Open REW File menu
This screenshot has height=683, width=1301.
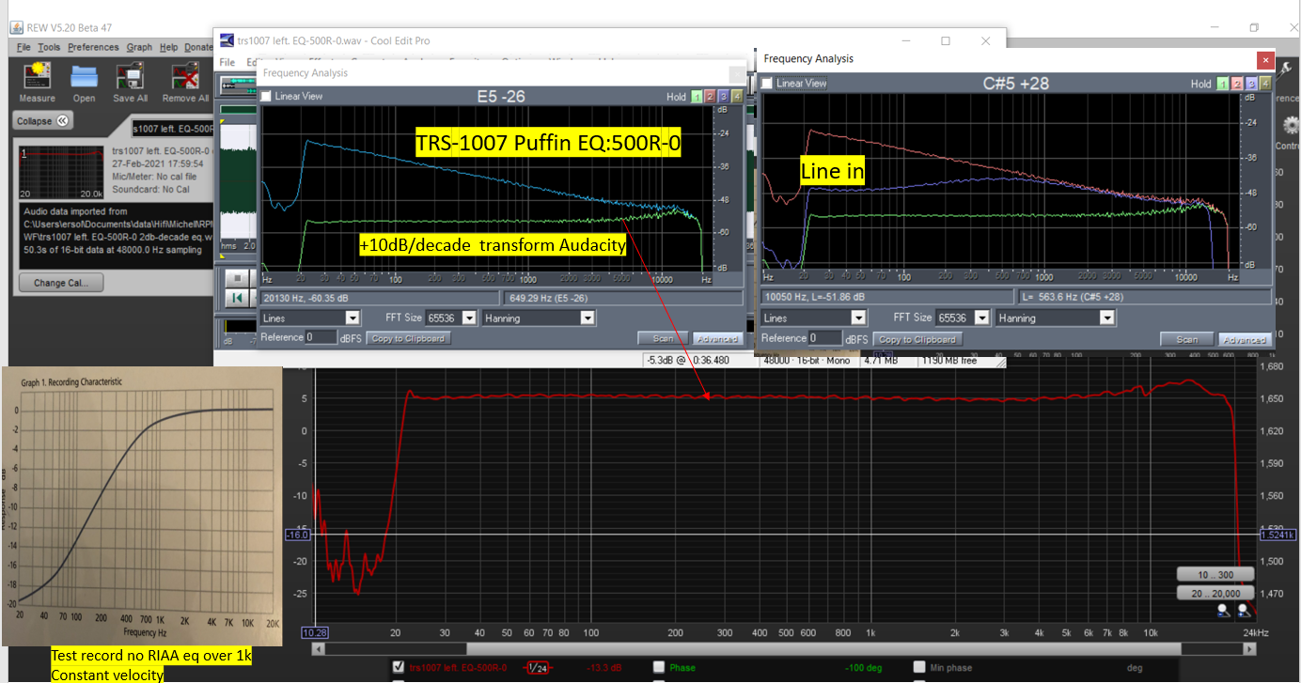24,47
